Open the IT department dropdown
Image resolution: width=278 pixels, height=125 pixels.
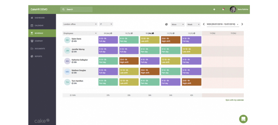point(106,24)
